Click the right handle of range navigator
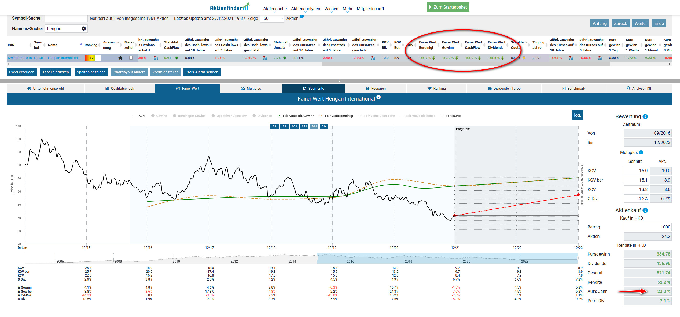This screenshot has height=317, width=680. tap(578, 258)
